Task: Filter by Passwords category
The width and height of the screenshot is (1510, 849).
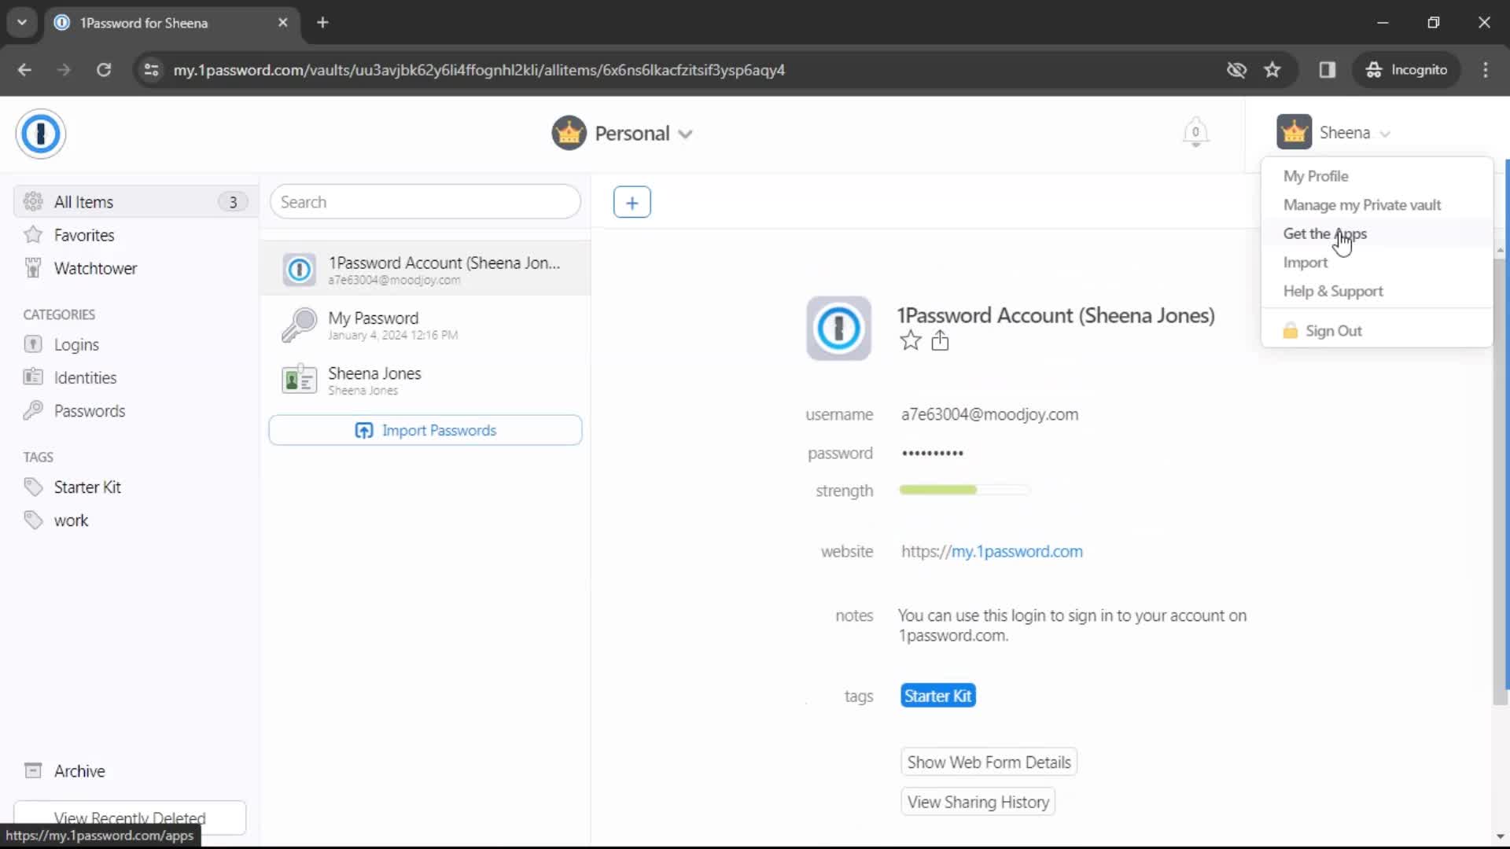Action: (x=90, y=411)
